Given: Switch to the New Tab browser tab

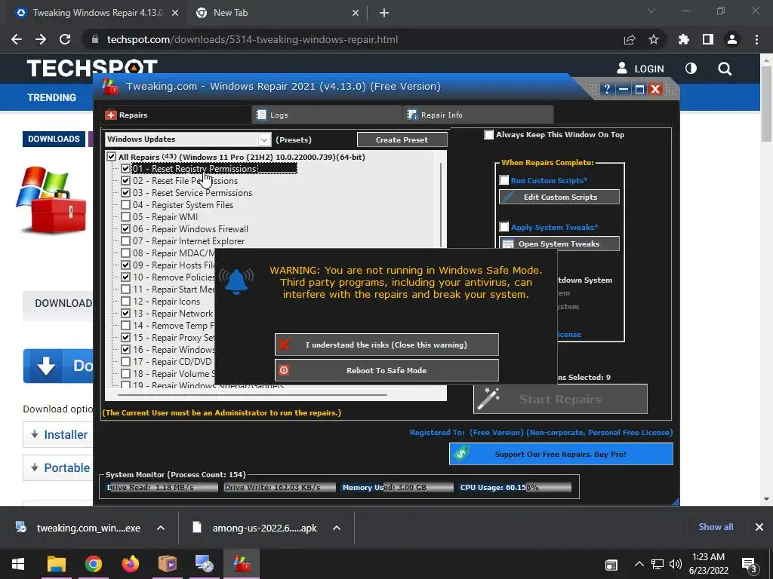Looking at the screenshot, I should point(276,13).
